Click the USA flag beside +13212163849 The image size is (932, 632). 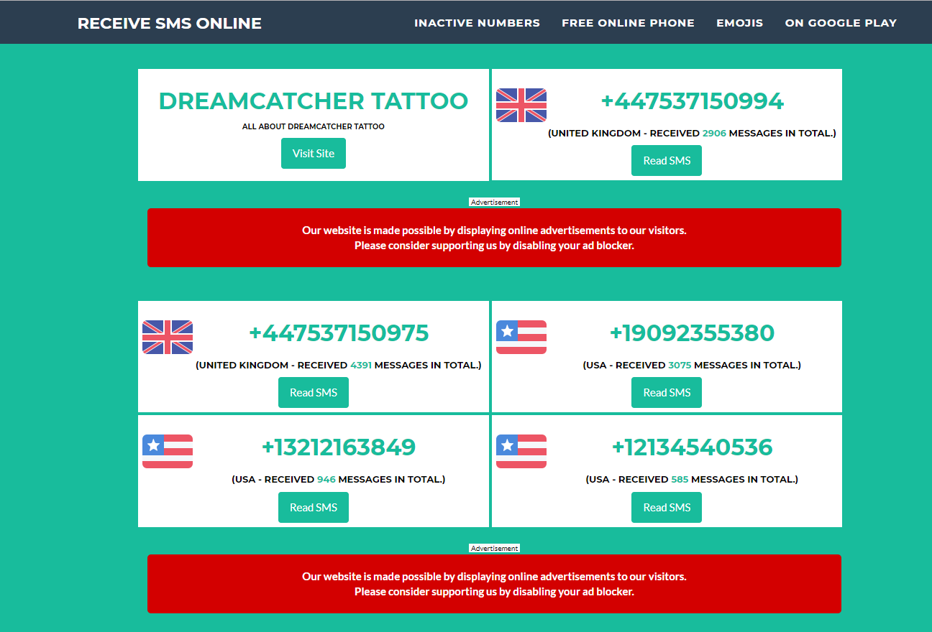(168, 451)
